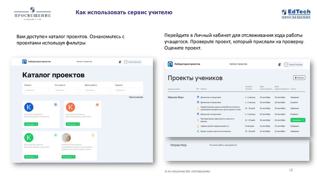Click the Проекты учеников page heading
This screenshot has height=178, width=317.
(x=195, y=78)
